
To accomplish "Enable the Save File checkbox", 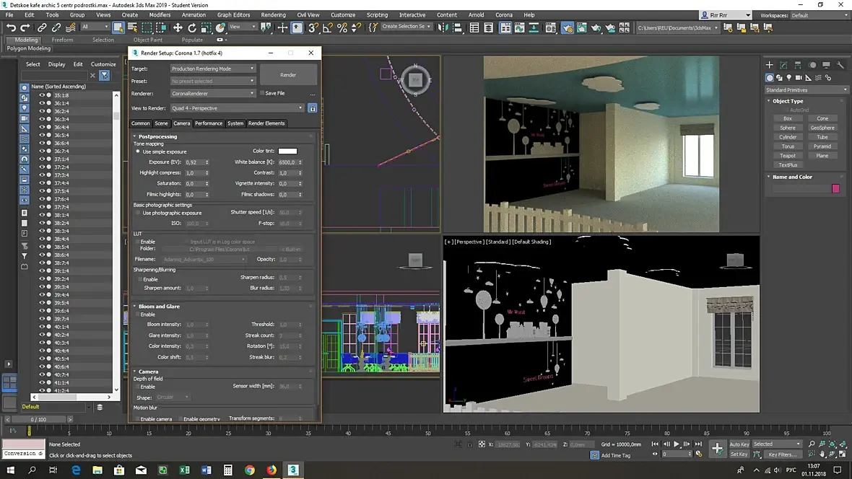I will click(262, 93).
